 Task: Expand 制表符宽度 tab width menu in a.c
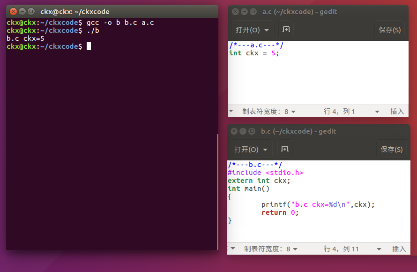(x=269, y=111)
